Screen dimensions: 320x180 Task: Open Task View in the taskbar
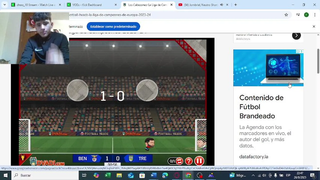click(x=84, y=175)
